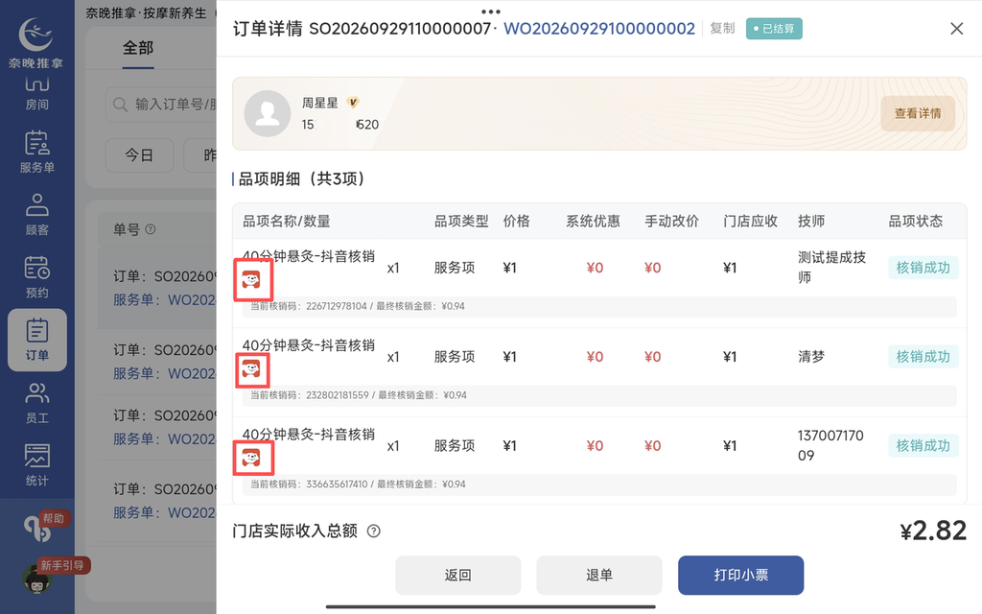The width and height of the screenshot is (982, 614).
Task: Click order number SO20260929110000007
Action: [x=400, y=29]
